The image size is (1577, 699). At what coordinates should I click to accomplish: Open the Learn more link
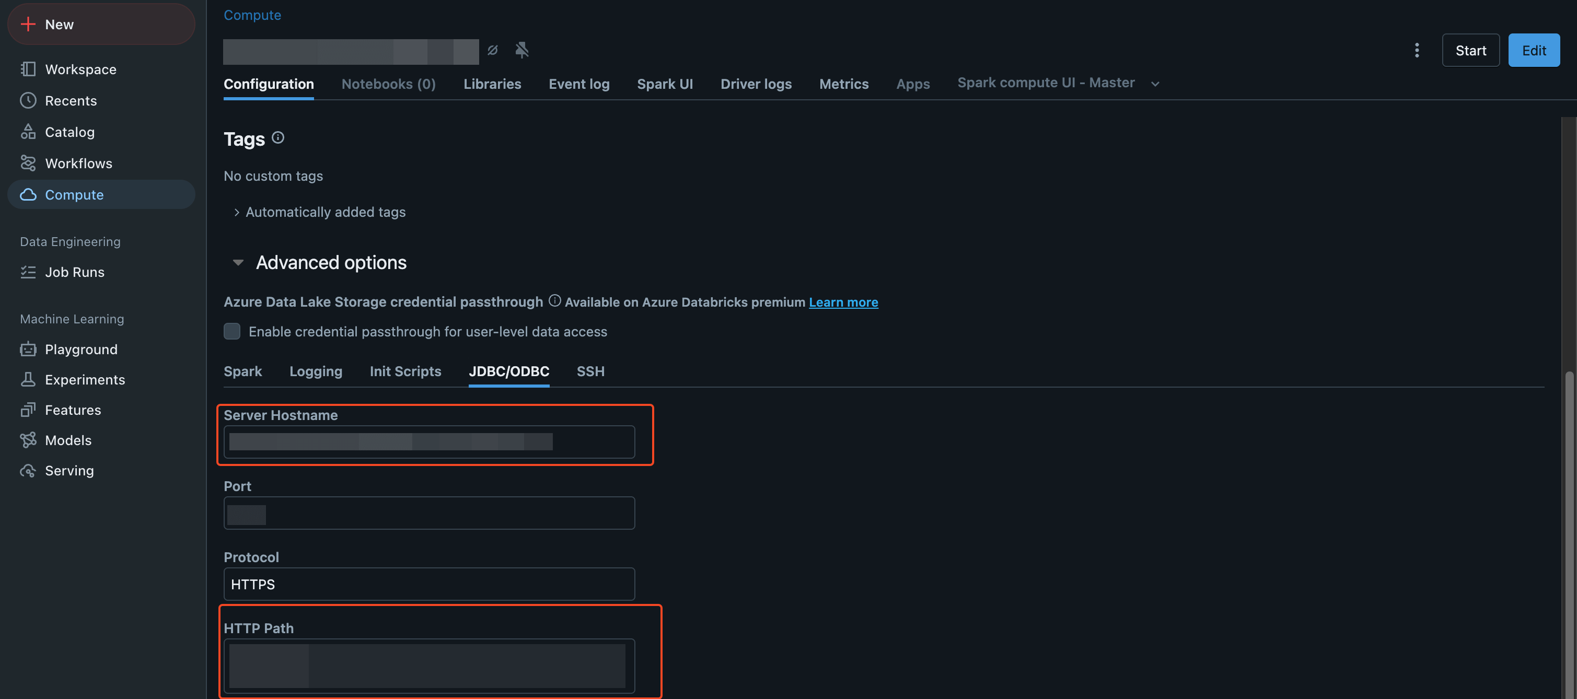(x=843, y=302)
